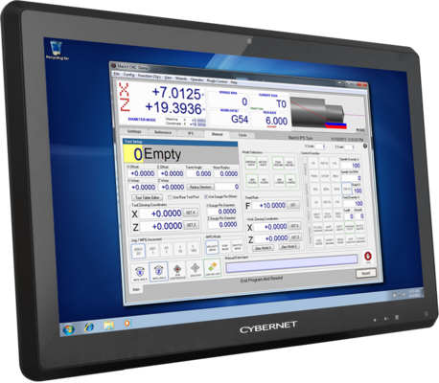Open the File menu

pyautogui.click(x=116, y=74)
